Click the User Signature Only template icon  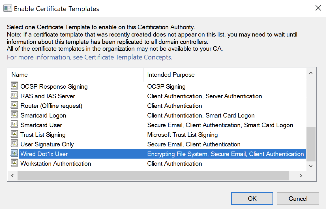coord(14,144)
